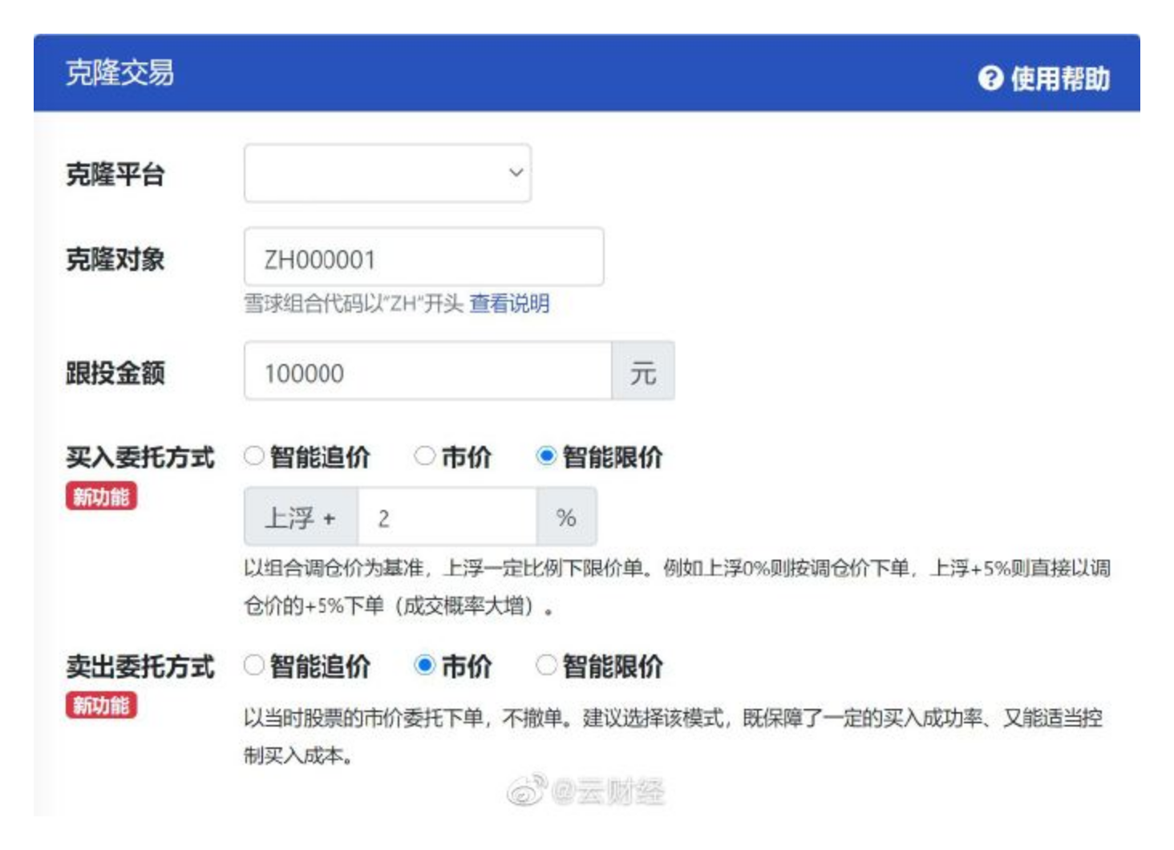Image resolution: width=1174 pixels, height=850 pixels.
Task: Click the 新功能 badge under 卖出委托方式
Action: point(101,706)
